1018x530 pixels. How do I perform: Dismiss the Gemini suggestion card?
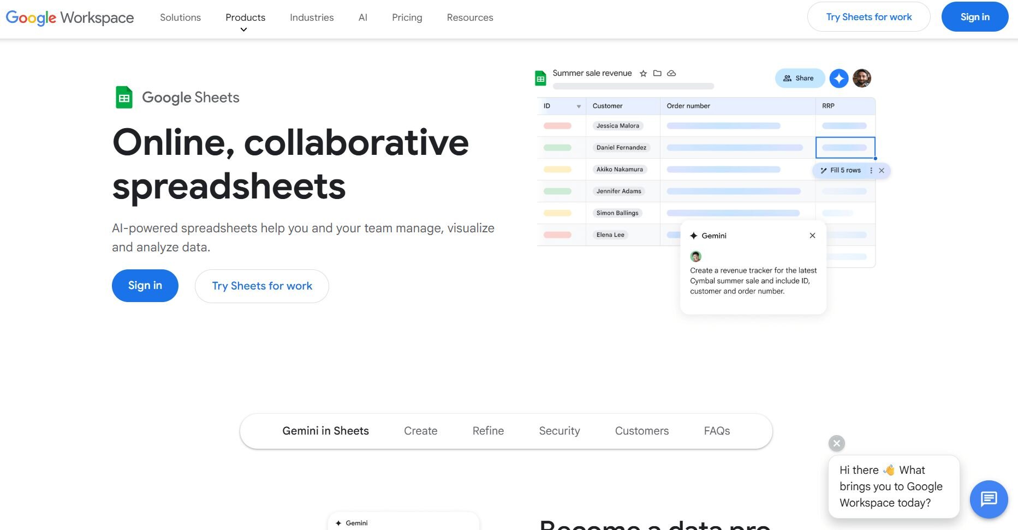pos(812,235)
